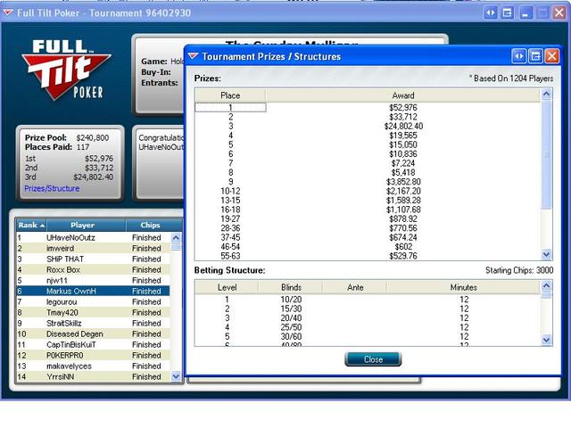Click the $24,802.40 award in Prizes table

[402, 127]
